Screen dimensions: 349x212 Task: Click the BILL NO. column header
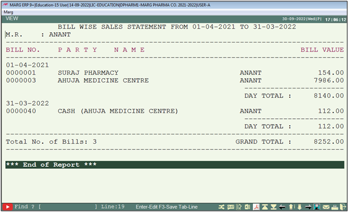click(23, 50)
